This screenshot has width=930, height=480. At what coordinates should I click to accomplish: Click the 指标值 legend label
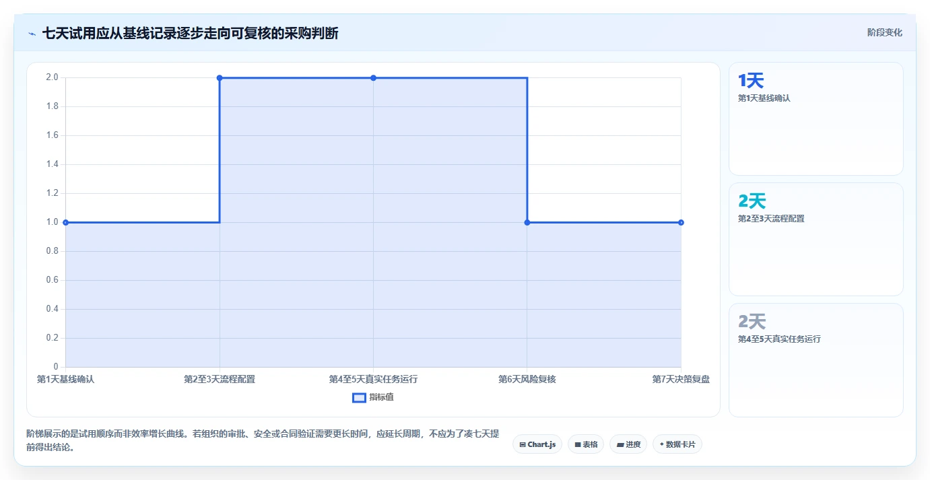[x=381, y=397]
